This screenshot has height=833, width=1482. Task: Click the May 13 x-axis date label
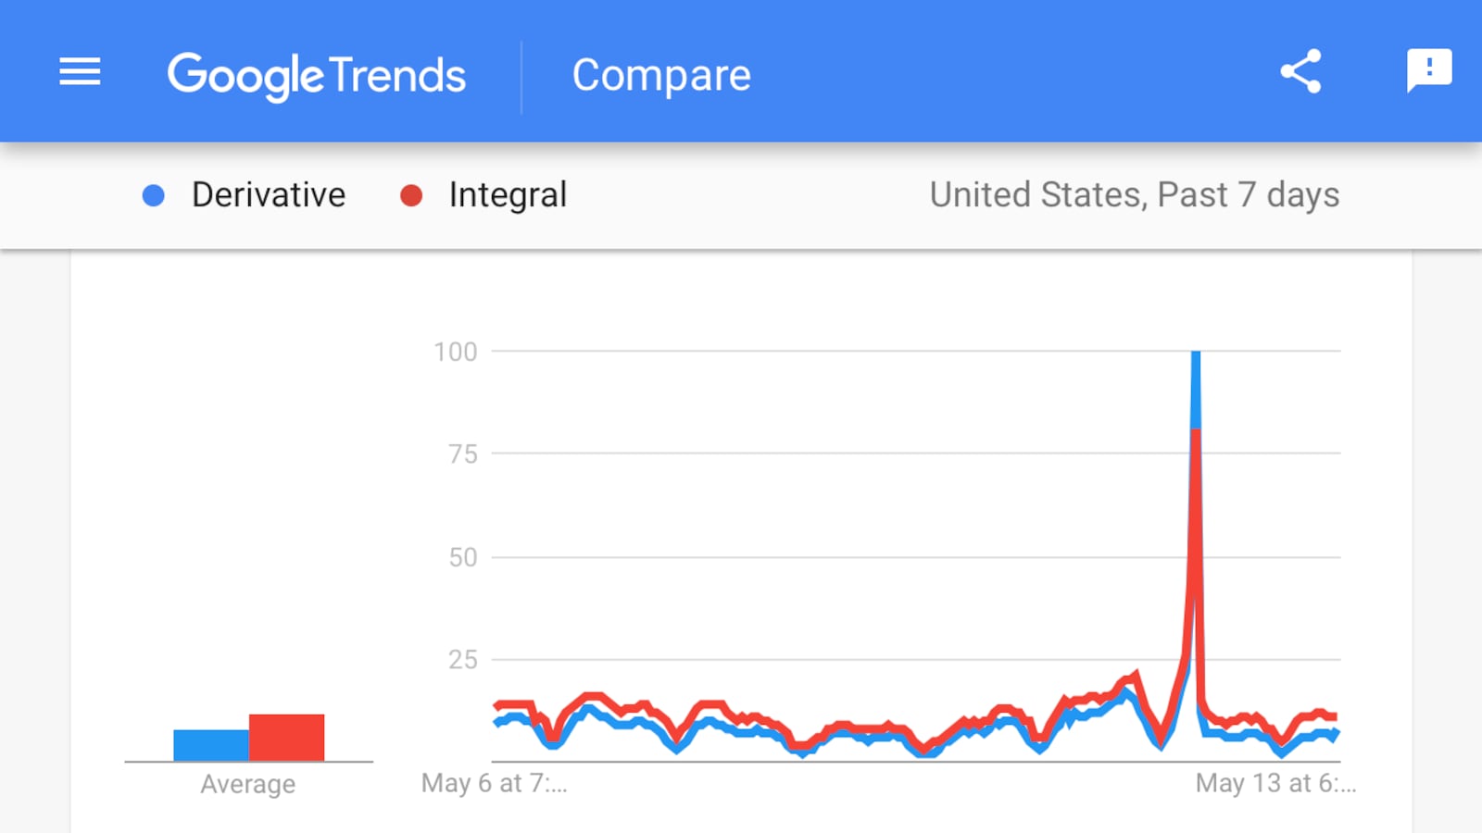[x=1275, y=783]
